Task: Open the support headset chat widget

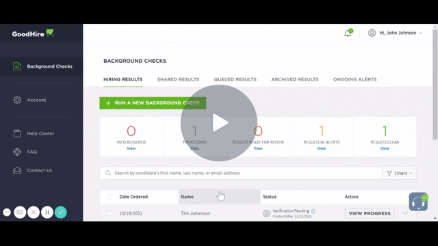Action: point(418,202)
